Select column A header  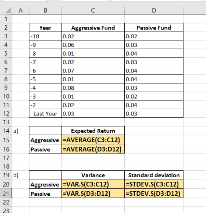coord(21,10)
